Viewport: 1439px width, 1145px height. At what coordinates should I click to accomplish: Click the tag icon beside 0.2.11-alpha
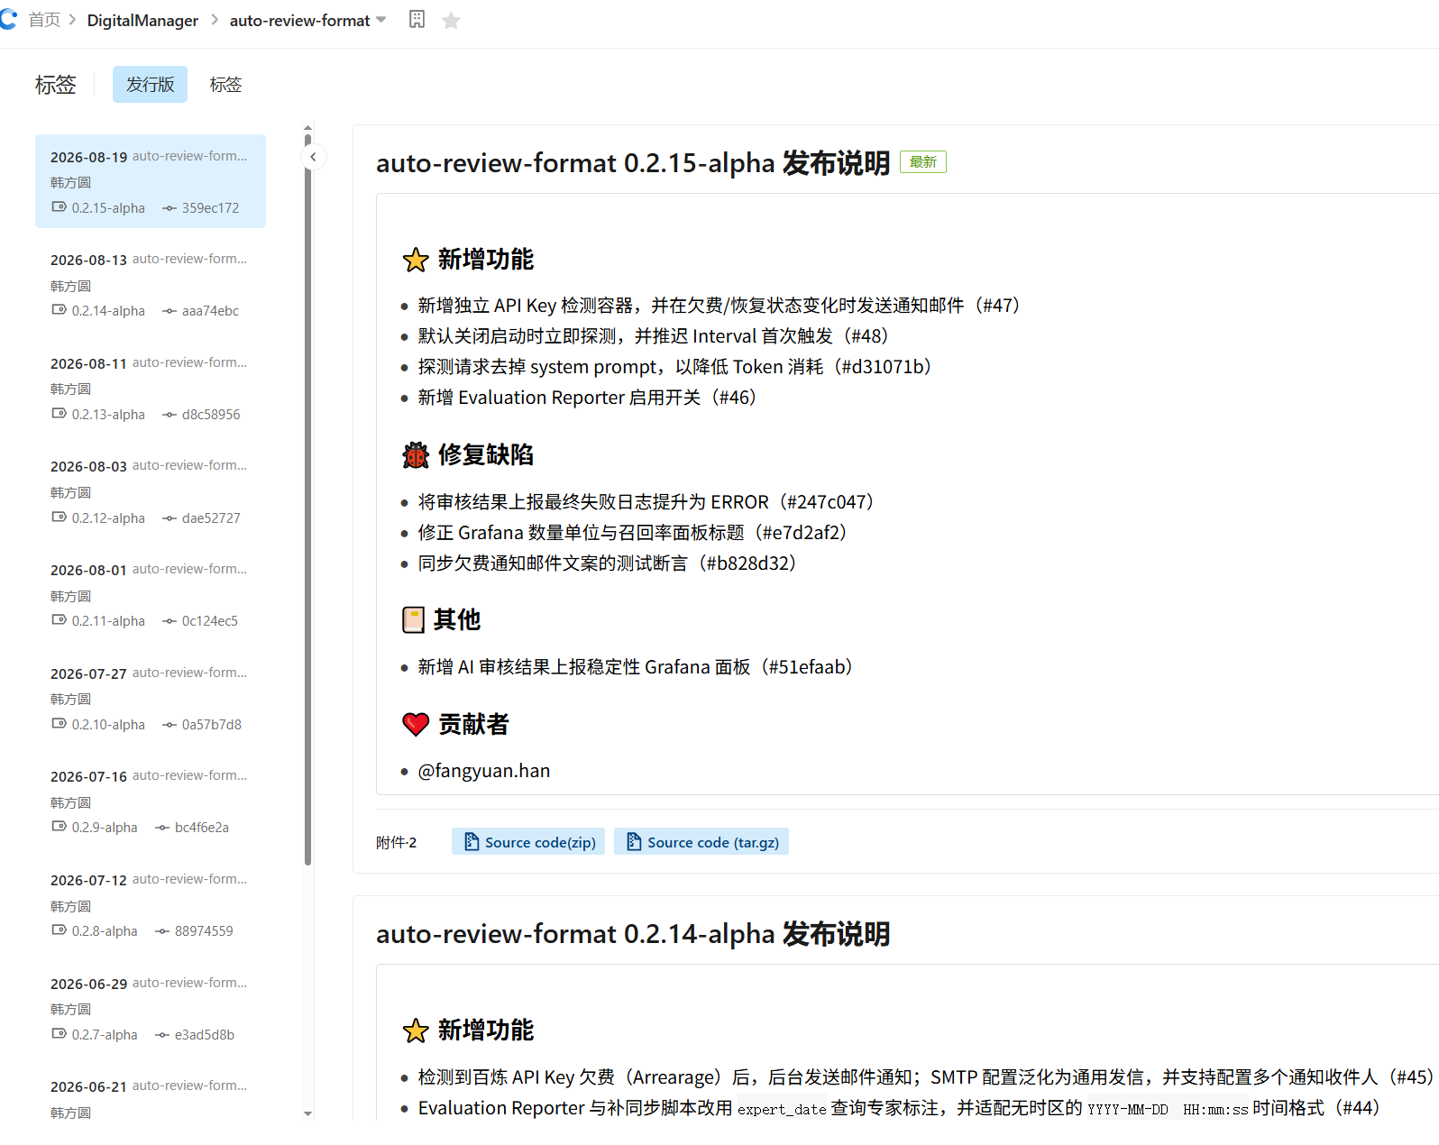pyautogui.click(x=59, y=620)
